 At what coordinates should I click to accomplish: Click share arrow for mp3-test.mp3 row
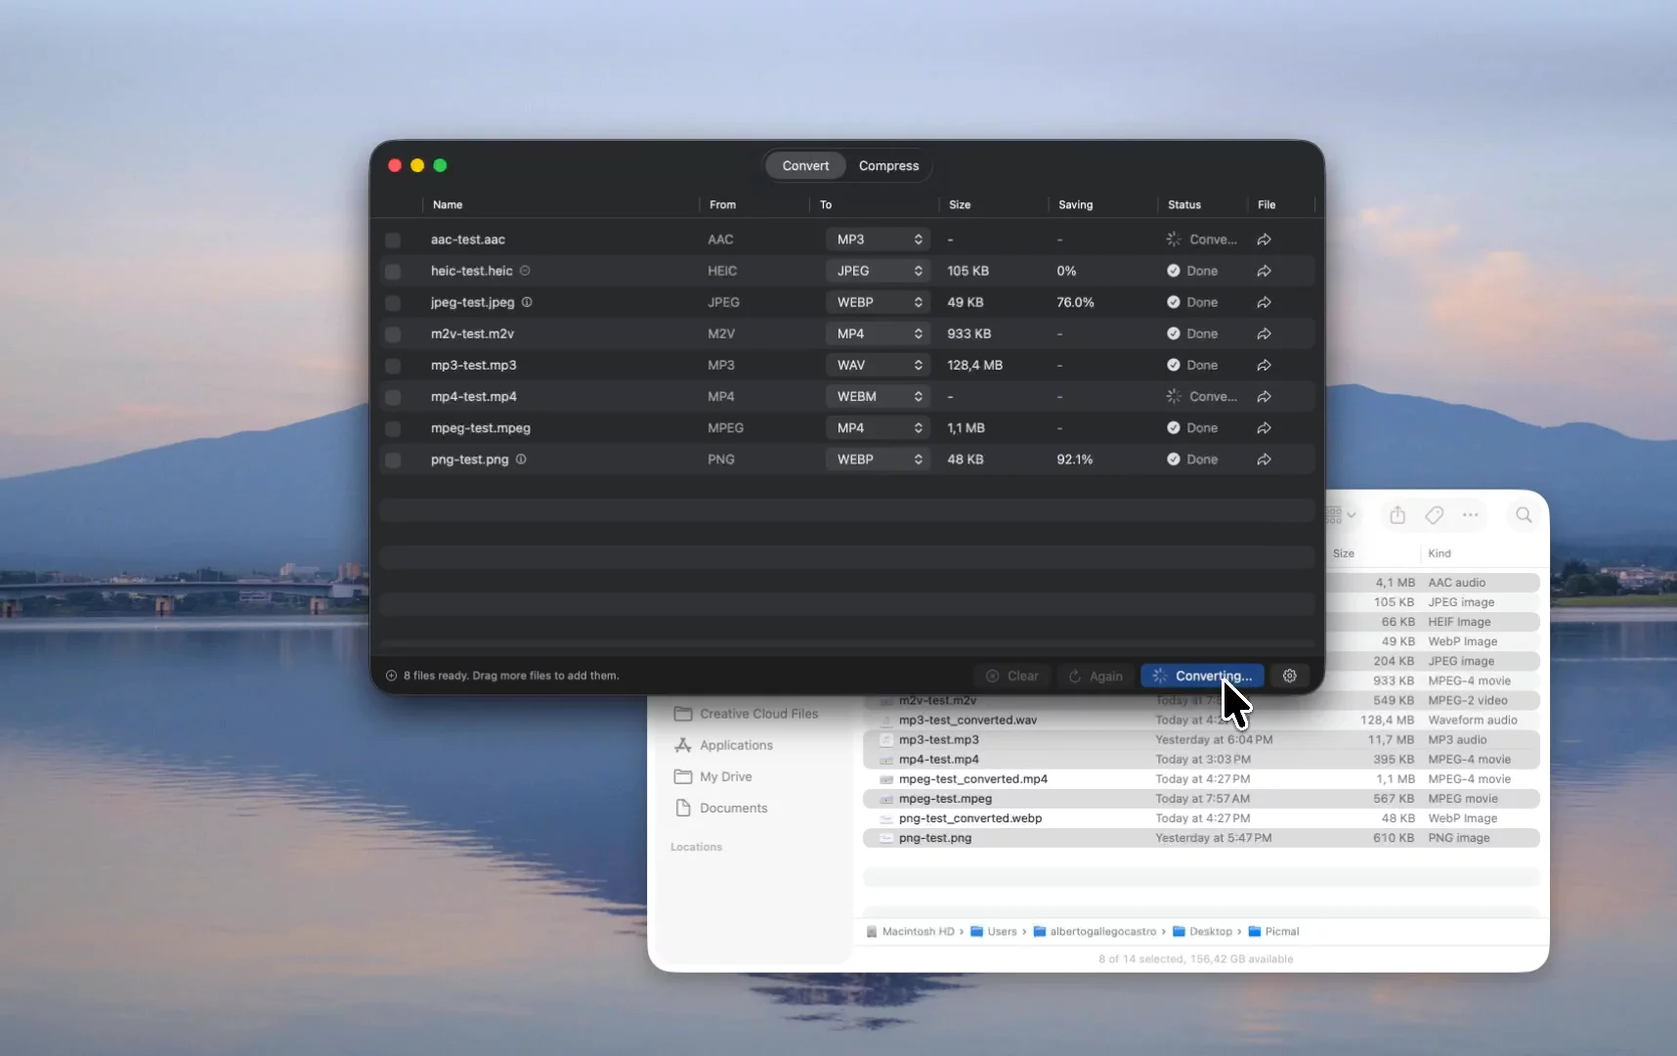tap(1264, 365)
